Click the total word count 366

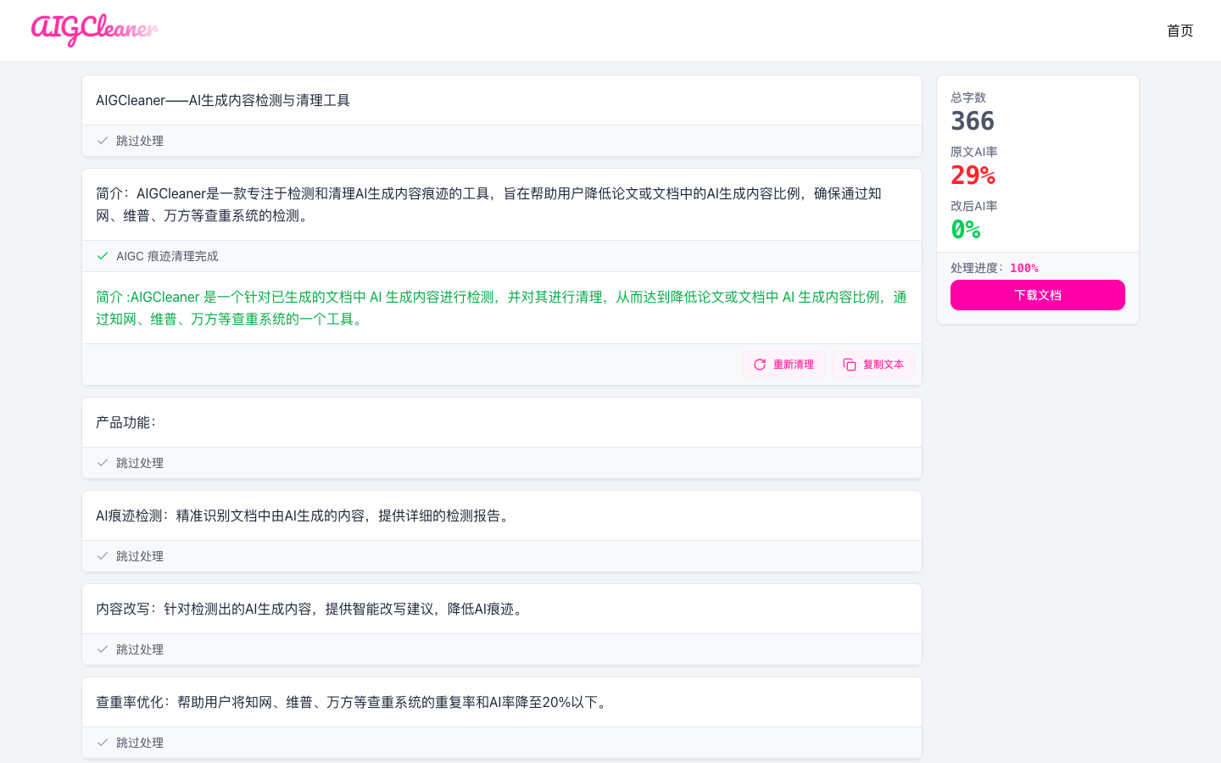point(973,121)
